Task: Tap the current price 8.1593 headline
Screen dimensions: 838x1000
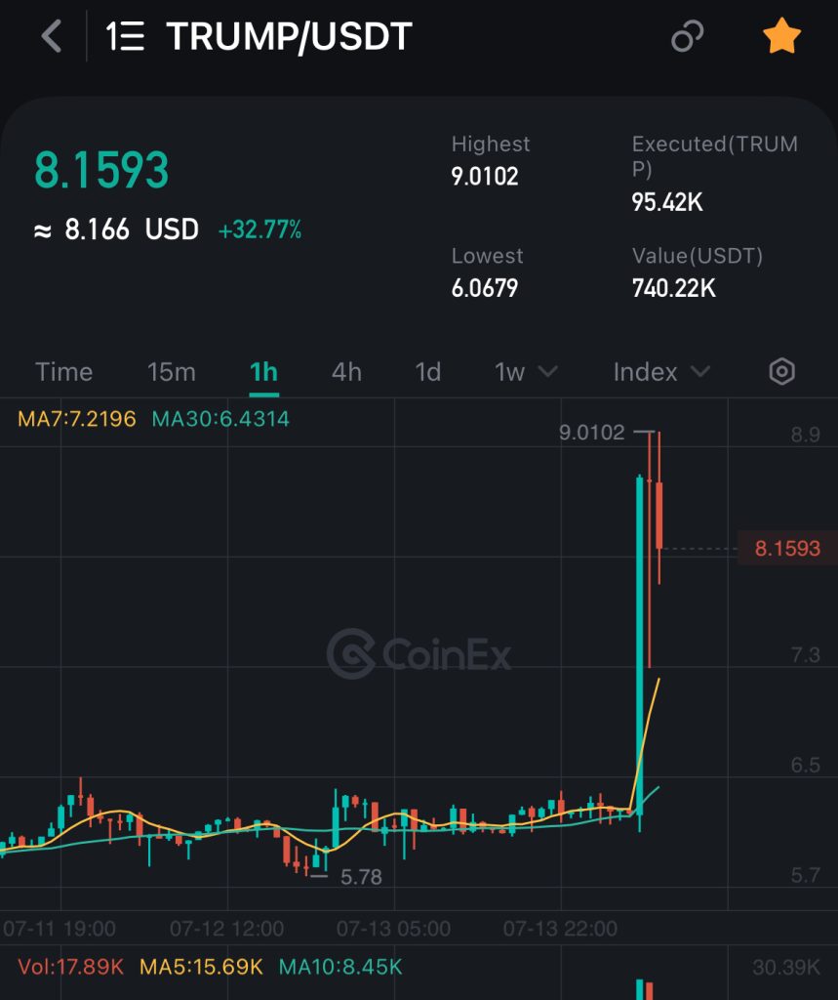Action: (101, 170)
